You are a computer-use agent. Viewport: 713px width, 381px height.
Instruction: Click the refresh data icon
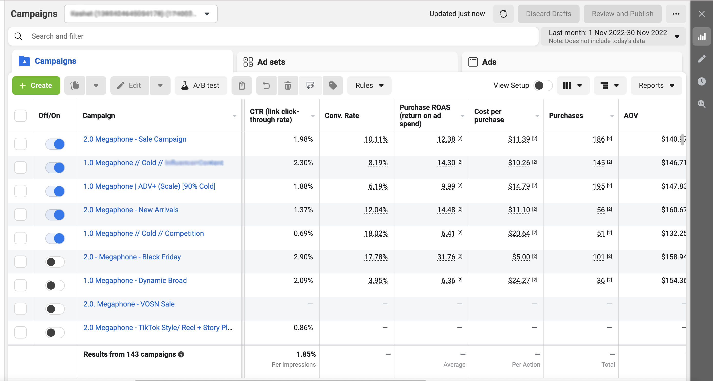(503, 14)
